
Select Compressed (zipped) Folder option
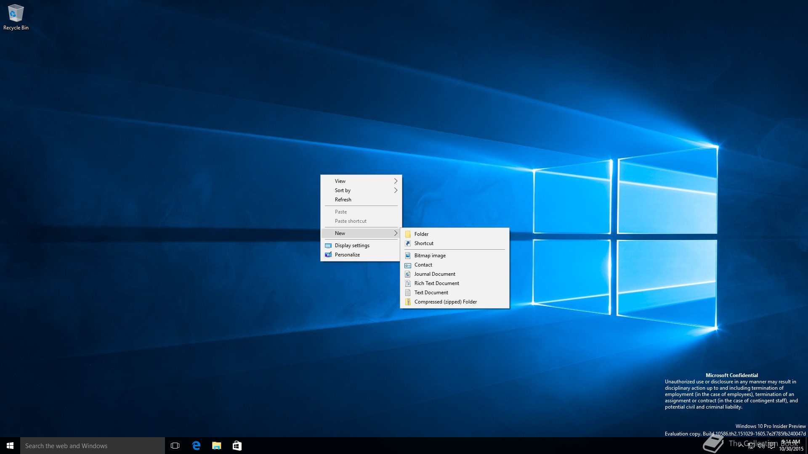click(x=445, y=302)
